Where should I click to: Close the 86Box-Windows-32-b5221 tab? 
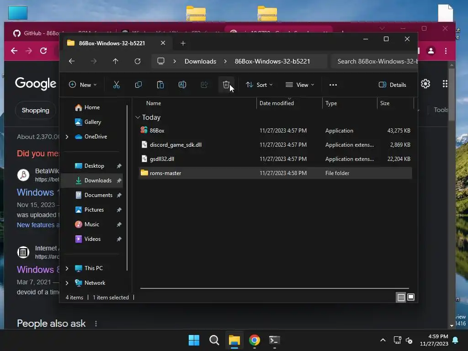[x=163, y=43]
